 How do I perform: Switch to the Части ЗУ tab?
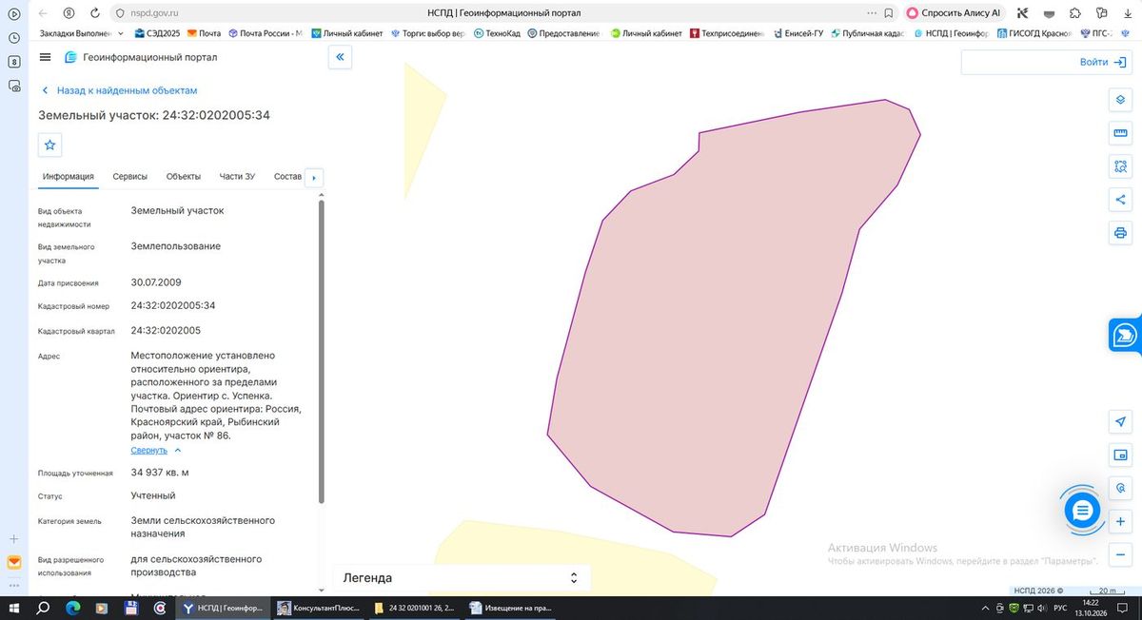point(237,177)
